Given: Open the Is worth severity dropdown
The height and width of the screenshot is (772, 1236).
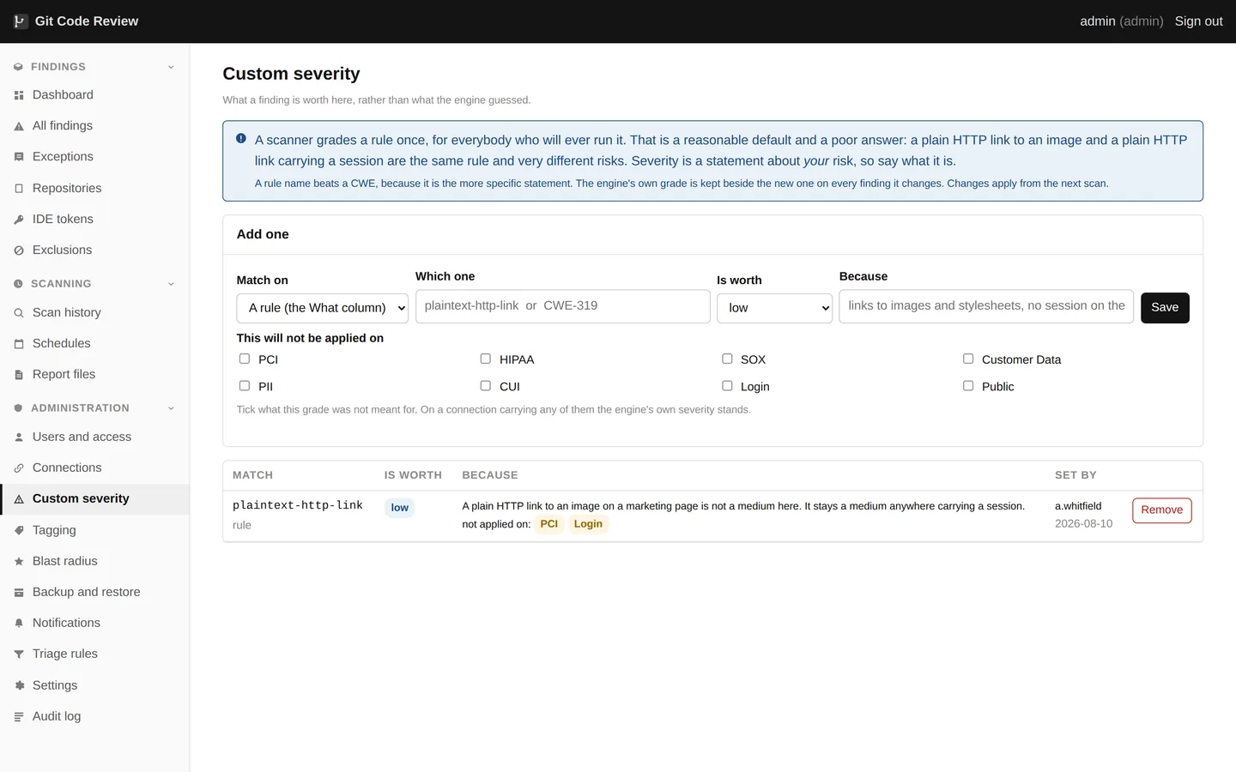Looking at the screenshot, I should (x=774, y=308).
